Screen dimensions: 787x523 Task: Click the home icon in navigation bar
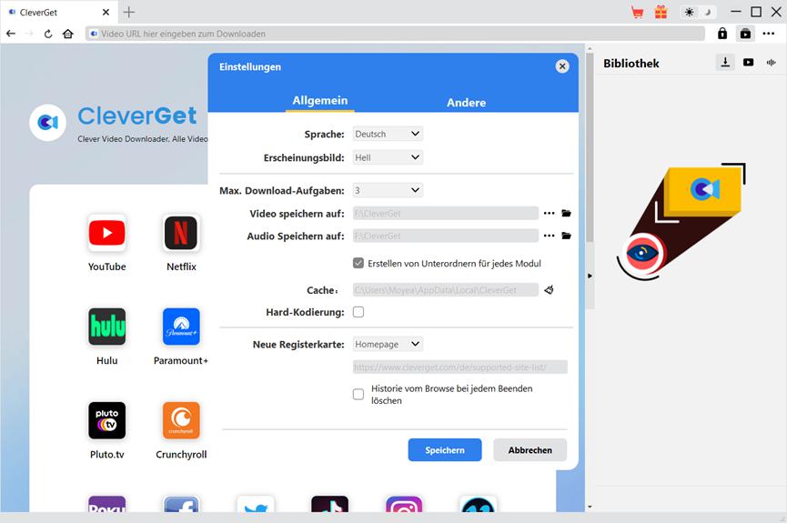[x=68, y=34]
